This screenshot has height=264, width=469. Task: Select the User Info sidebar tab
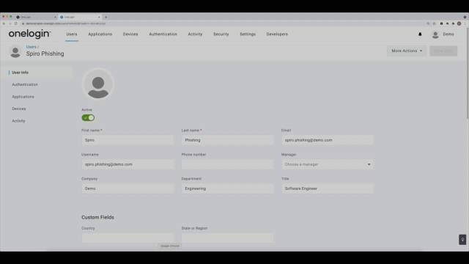pyautogui.click(x=37, y=73)
